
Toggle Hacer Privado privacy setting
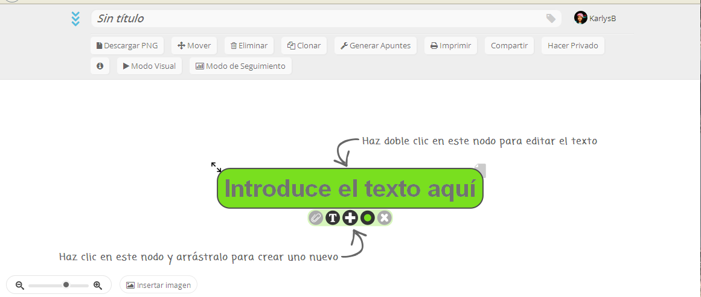(x=572, y=46)
